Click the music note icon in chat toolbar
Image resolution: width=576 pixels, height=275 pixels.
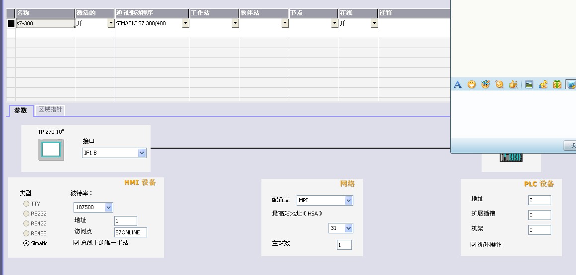543,85
